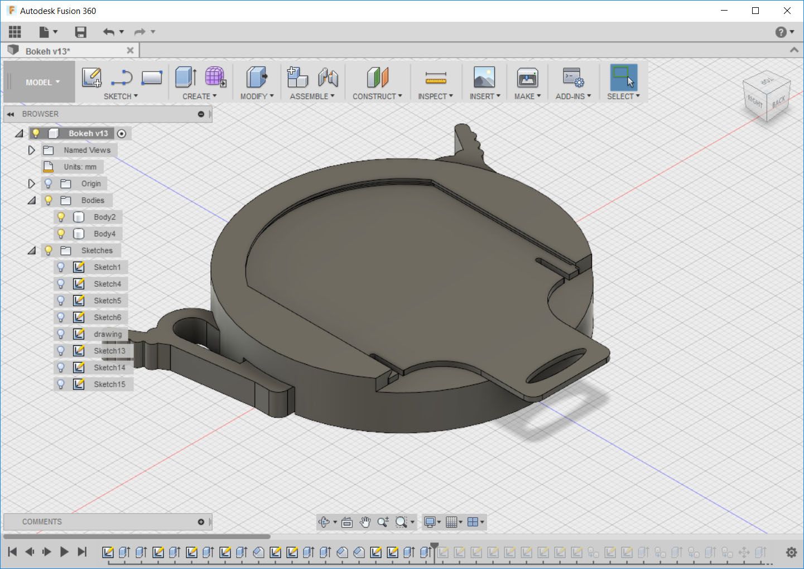The width and height of the screenshot is (804, 569).
Task: Open the CONSTRUCT menu
Action: pos(377,96)
